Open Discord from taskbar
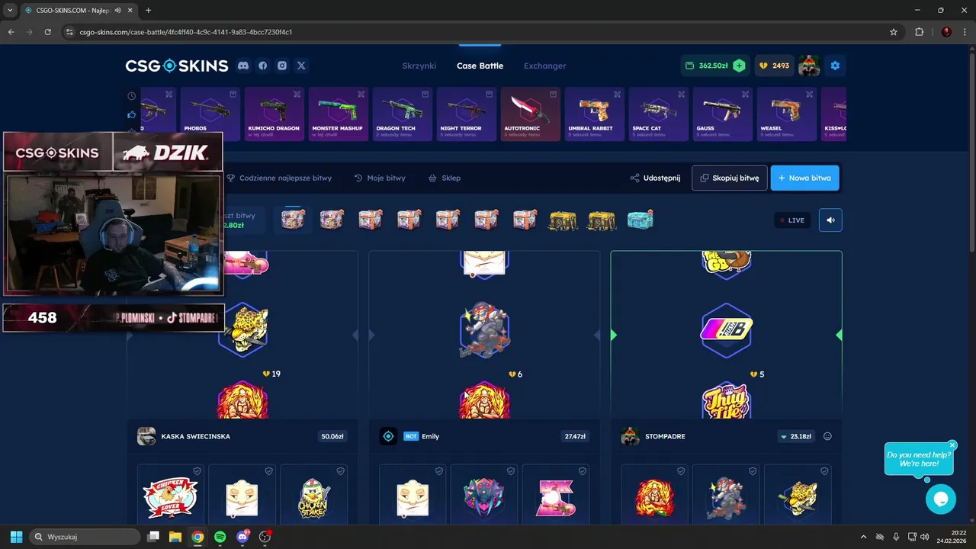Image resolution: width=976 pixels, height=549 pixels. tap(242, 537)
